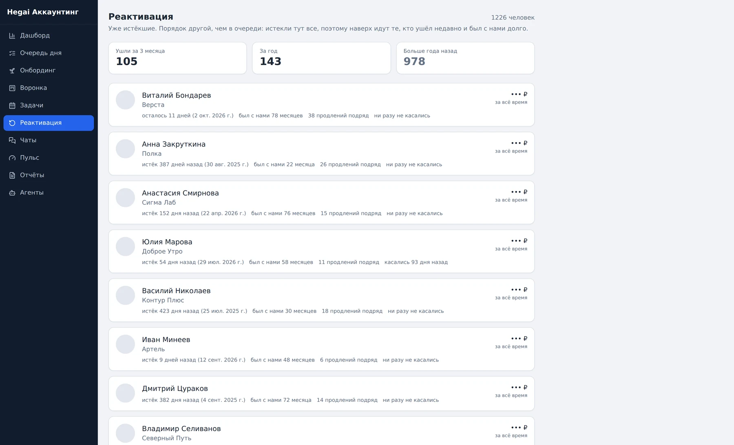This screenshot has height=445, width=734.
Task: Click company name Доброе Утро
Action: 162,252
